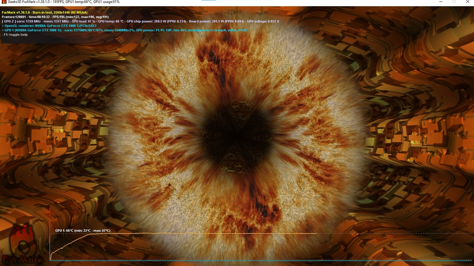Click the F1: toggle help hint
Image resolution: width=474 pixels, height=266 pixels.
click(15, 35)
